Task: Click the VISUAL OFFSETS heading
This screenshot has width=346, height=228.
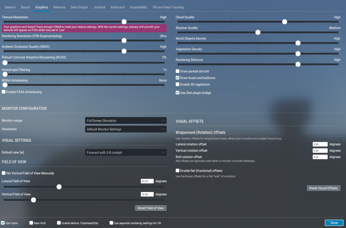Action: (190, 121)
